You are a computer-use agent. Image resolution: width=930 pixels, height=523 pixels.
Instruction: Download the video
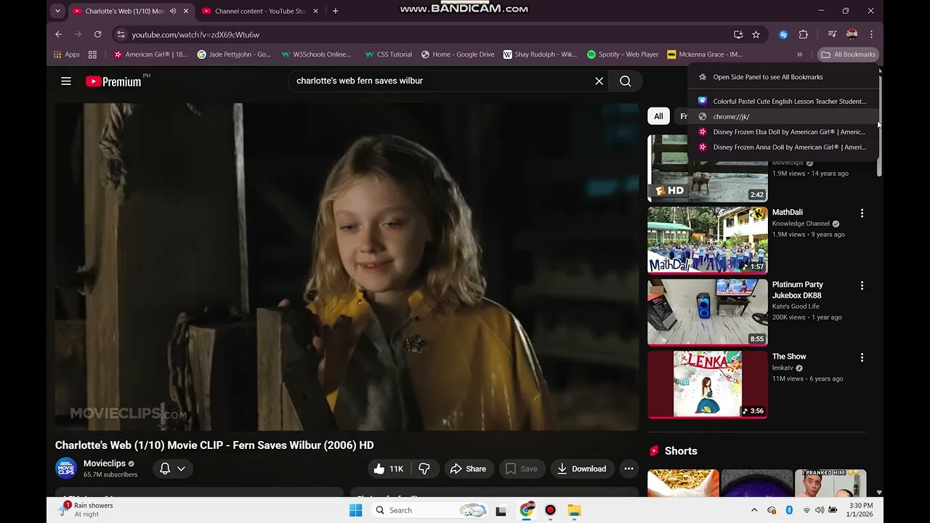(x=581, y=469)
